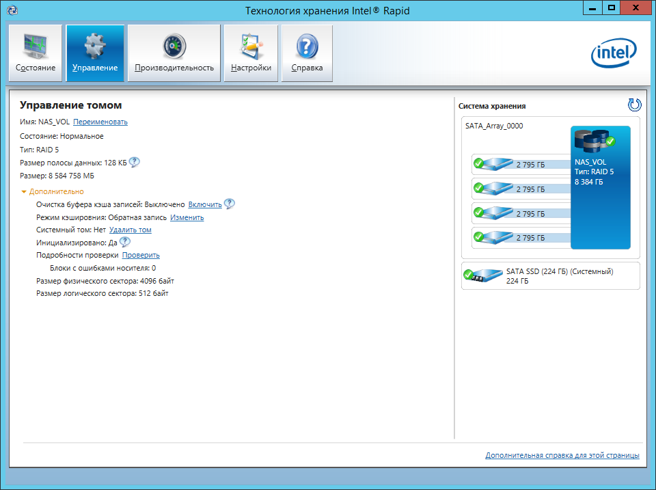Click help icon next to stripe size
Screen dimensions: 656x490
pyautogui.click(x=135, y=163)
